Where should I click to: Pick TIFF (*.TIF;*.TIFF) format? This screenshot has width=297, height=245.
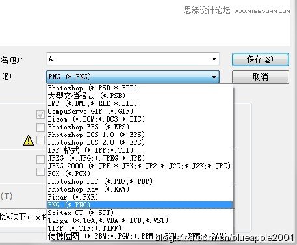(140, 228)
